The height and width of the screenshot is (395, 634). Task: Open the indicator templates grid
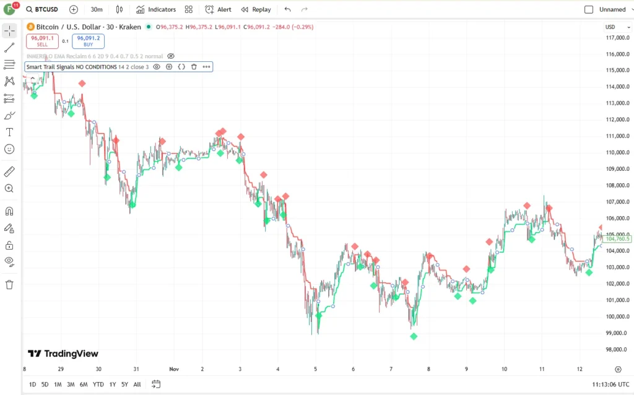point(189,9)
